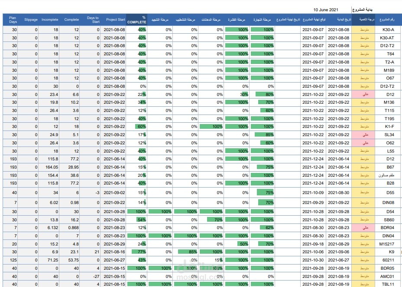Select the red priority cell for BDR04
Viewport: 402px width, 287px height.
[363, 228]
